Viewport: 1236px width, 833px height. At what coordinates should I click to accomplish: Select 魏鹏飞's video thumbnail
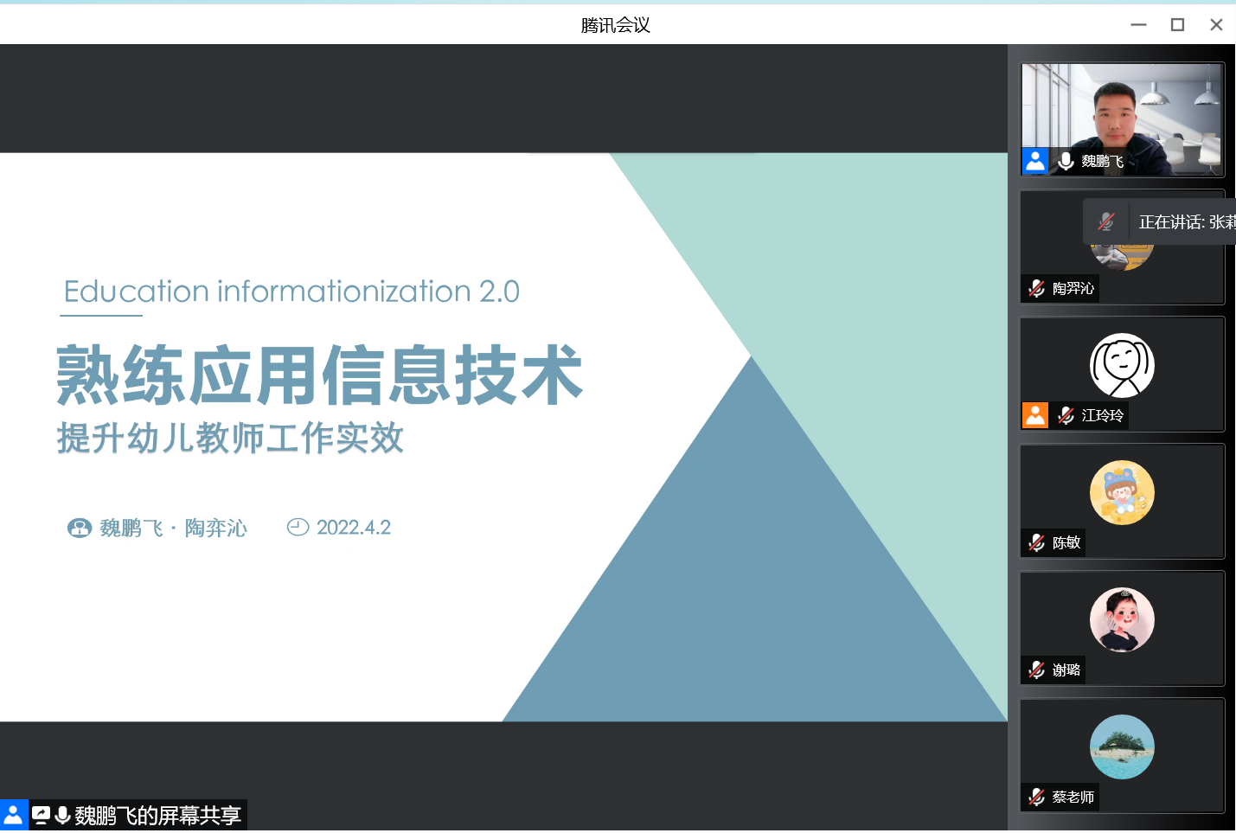click(1122, 119)
